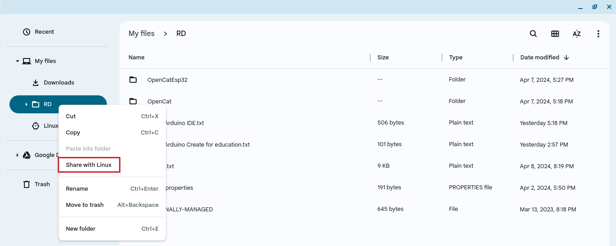Sort by the Size column header

(383, 58)
